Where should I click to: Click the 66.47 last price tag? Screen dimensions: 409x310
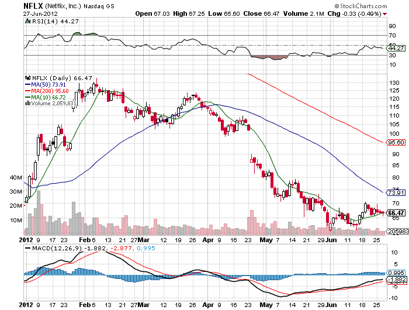tap(396, 213)
